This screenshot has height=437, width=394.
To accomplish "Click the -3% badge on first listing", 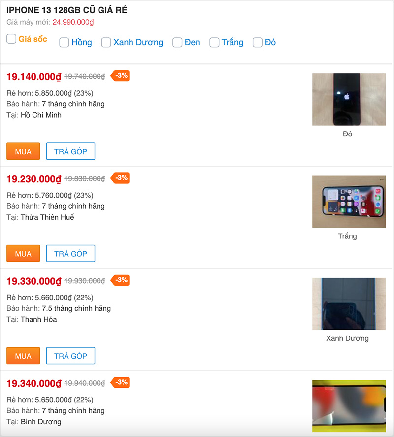I will pyautogui.click(x=120, y=76).
